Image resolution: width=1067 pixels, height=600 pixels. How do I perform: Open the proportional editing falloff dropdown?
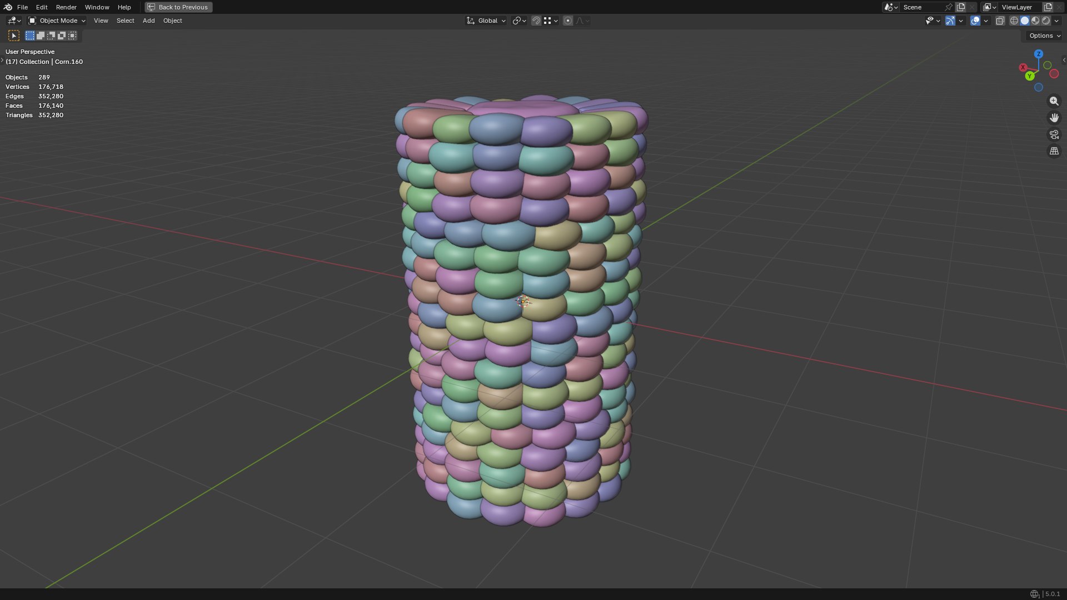[582, 21]
